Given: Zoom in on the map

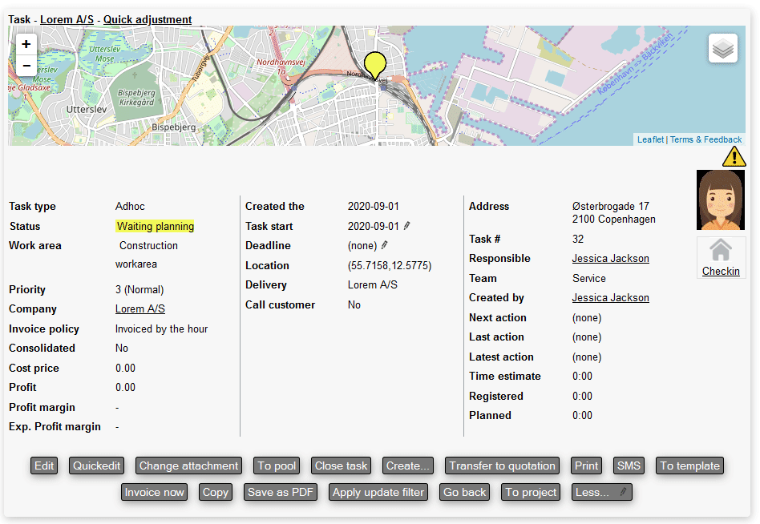Looking at the screenshot, I should (x=26, y=45).
